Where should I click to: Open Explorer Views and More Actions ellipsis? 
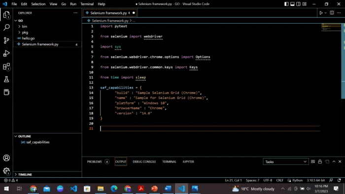tap(75, 13)
